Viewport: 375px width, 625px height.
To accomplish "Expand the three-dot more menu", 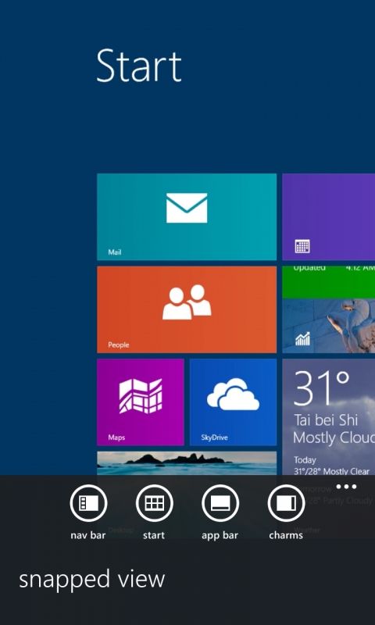I will coord(346,487).
